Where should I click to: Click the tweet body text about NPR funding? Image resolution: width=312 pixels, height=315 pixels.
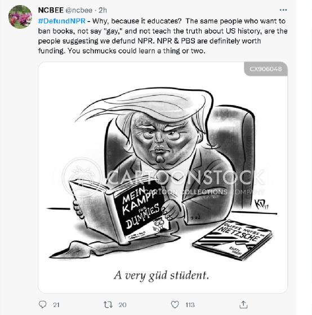163,36
